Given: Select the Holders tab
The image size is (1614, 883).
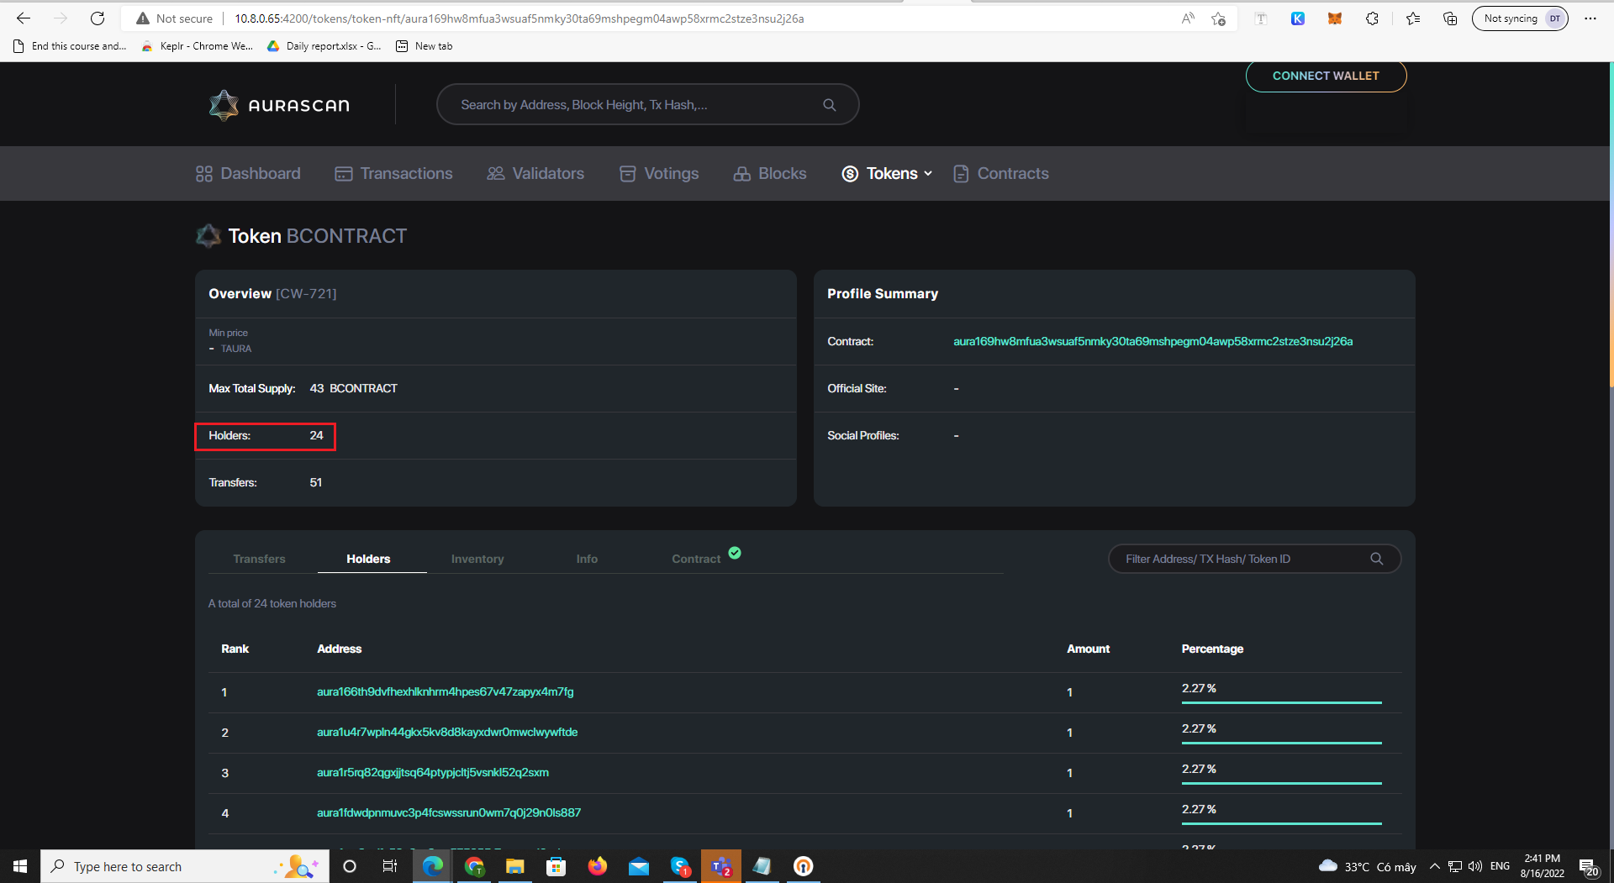Looking at the screenshot, I should click(x=368, y=559).
